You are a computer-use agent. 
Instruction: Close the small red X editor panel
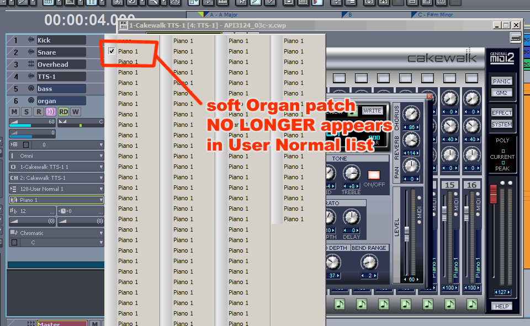tap(430, 97)
